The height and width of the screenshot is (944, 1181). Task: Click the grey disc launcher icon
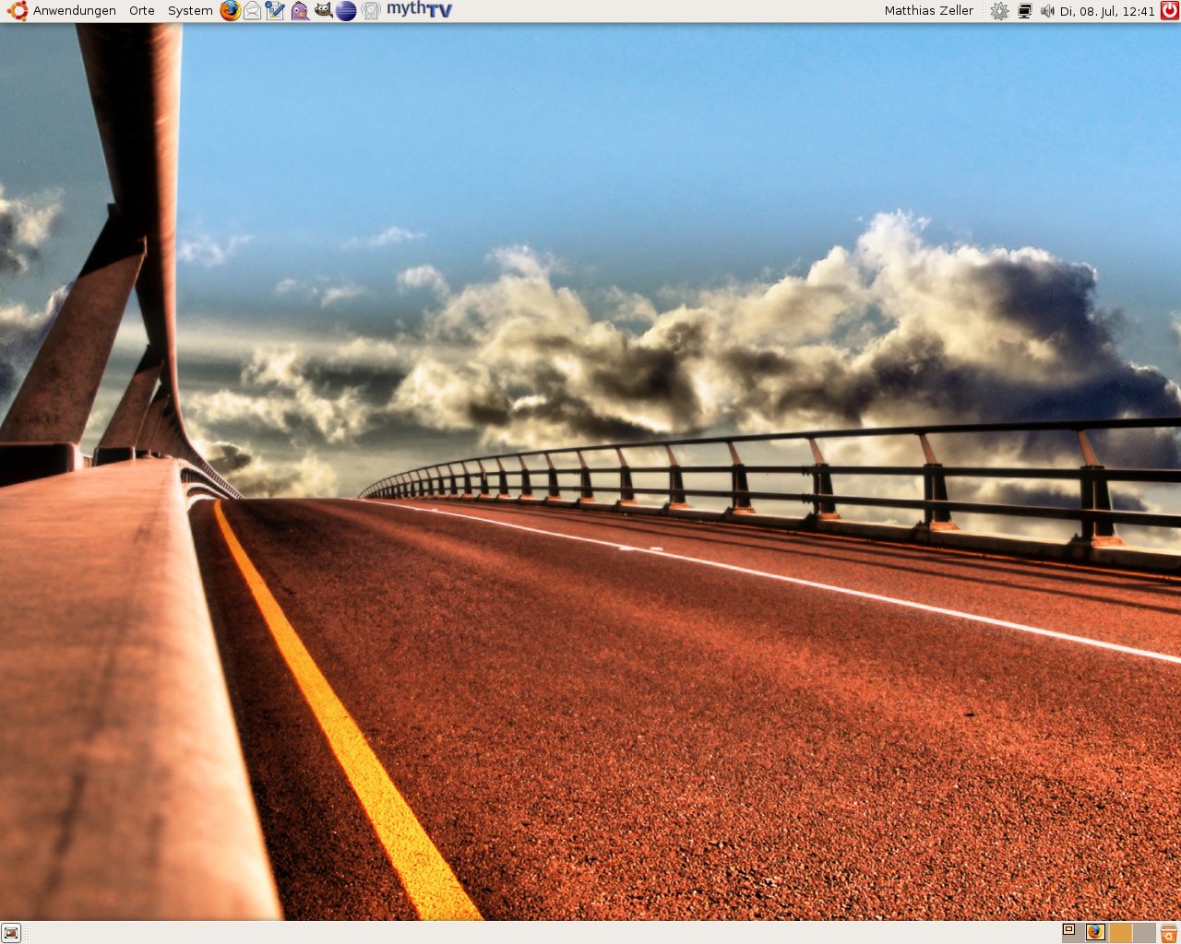click(370, 11)
